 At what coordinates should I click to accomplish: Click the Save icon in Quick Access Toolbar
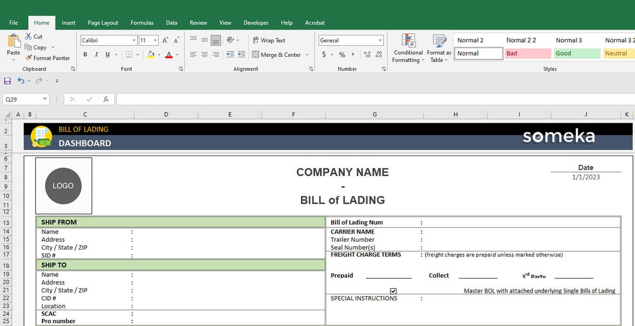pyautogui.click(x=7, y=80)
